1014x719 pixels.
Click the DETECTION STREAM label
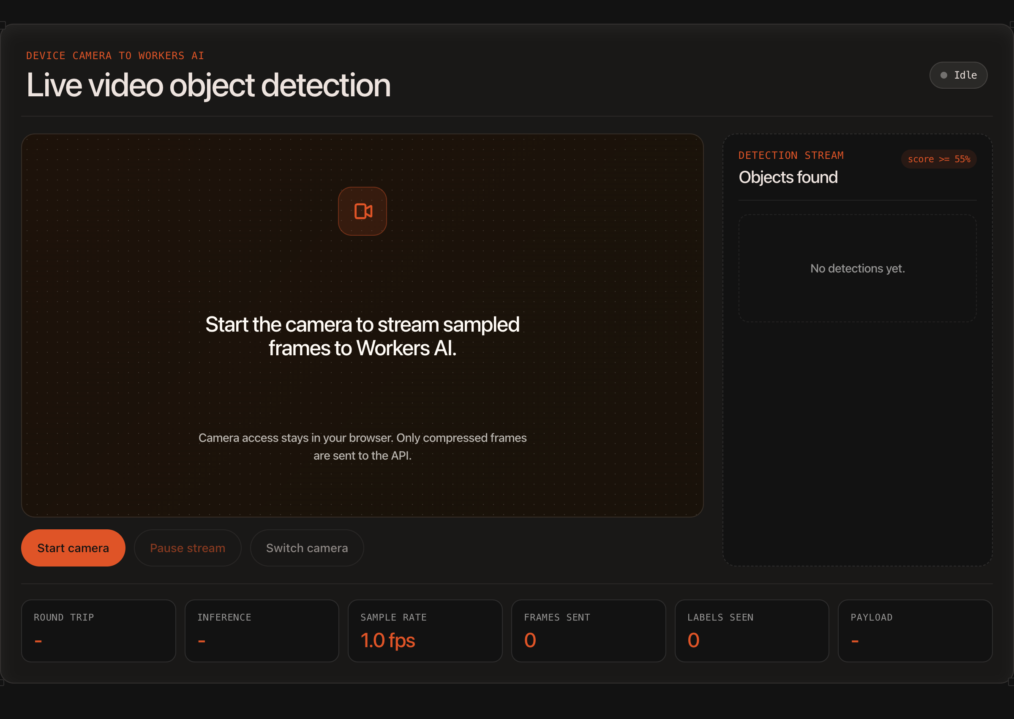coord(791,155)
